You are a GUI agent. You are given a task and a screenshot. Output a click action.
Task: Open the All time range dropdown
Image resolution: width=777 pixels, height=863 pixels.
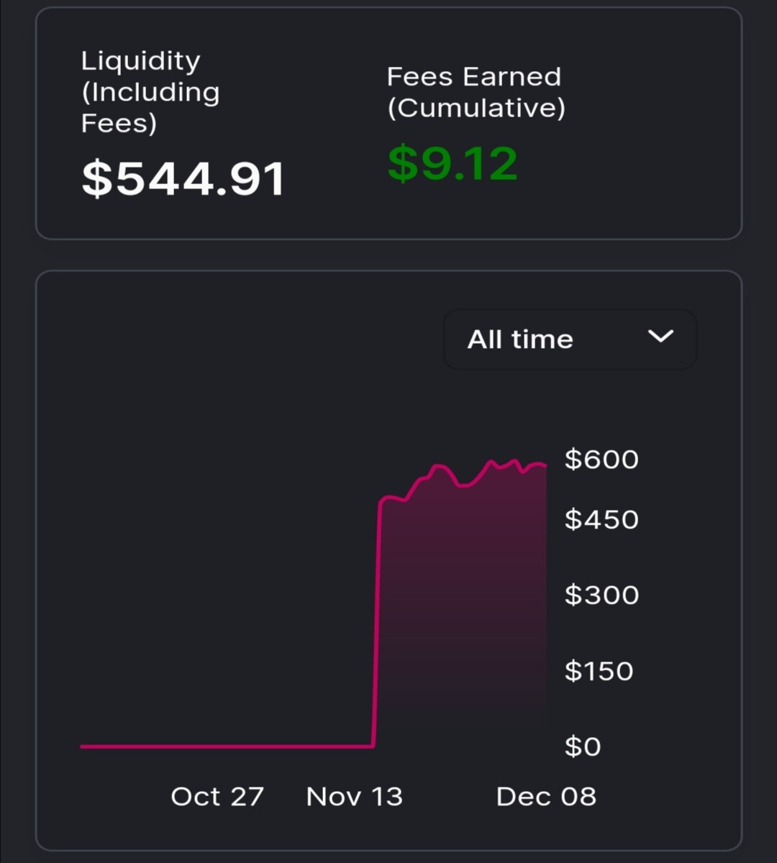click(570, 339)
